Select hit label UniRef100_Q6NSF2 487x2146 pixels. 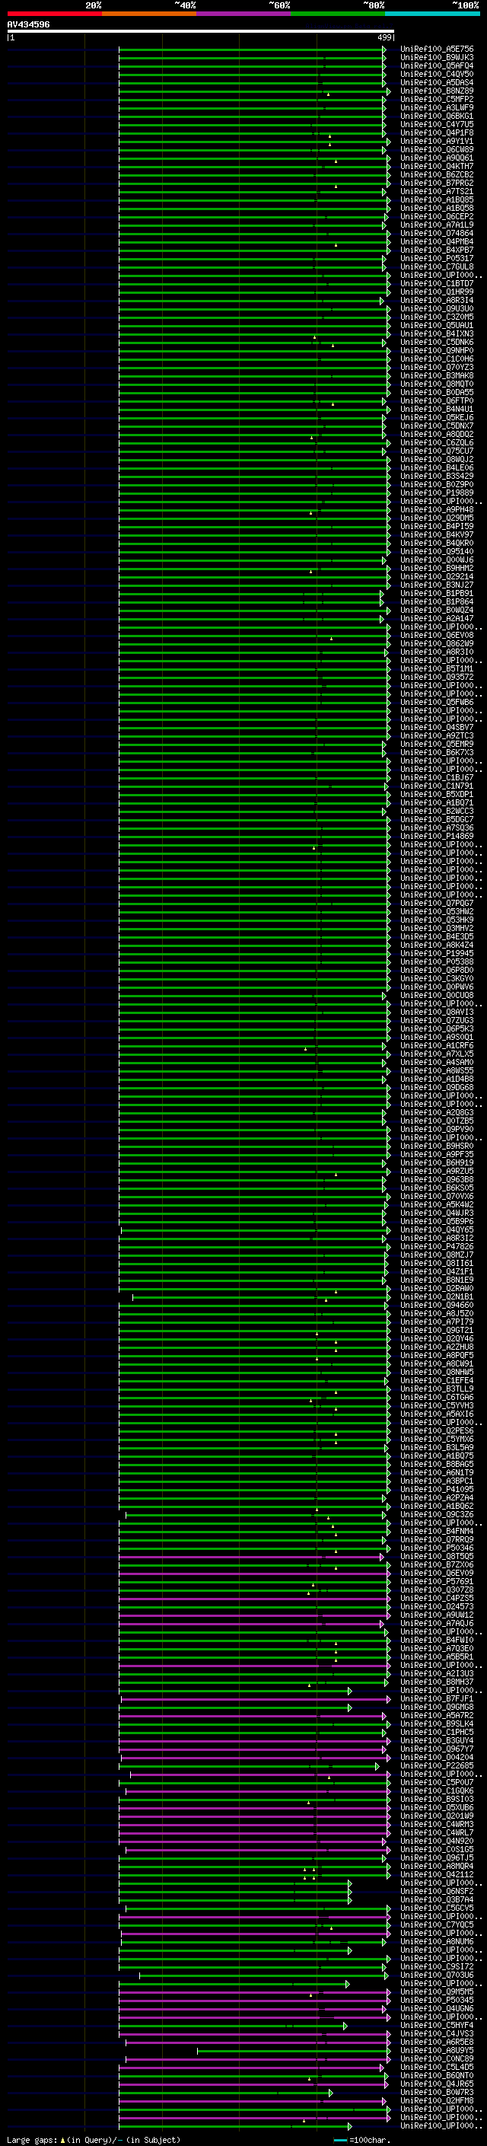pos(437,1891)
